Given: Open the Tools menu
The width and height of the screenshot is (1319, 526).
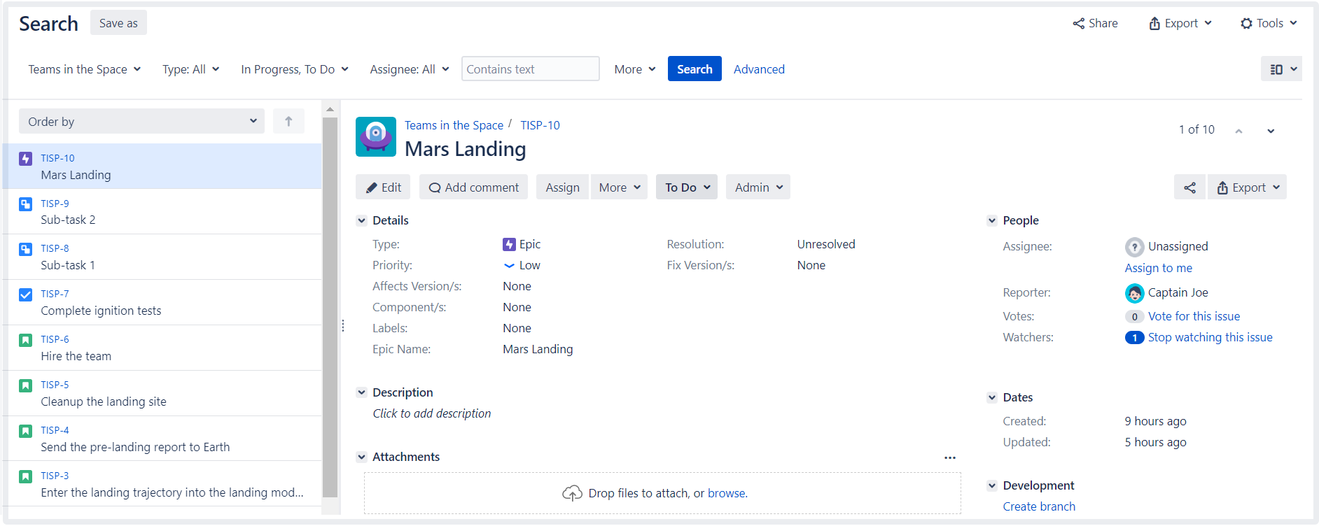Looking at the screenshot, I should click(x=1269, y=23).
